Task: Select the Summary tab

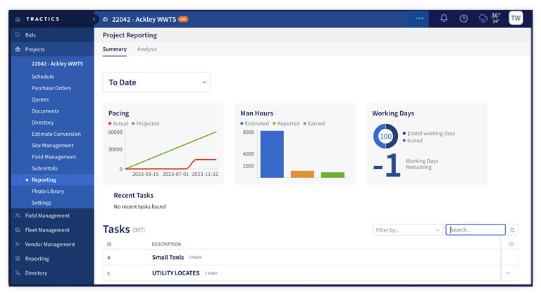Action: click(115, 49)
